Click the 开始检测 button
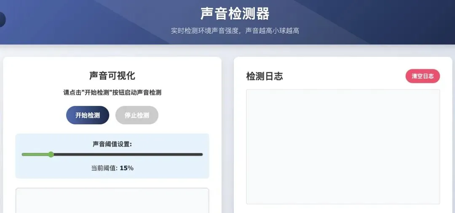Viewport: 455px width, 213px height. click(x=88, y=115)
